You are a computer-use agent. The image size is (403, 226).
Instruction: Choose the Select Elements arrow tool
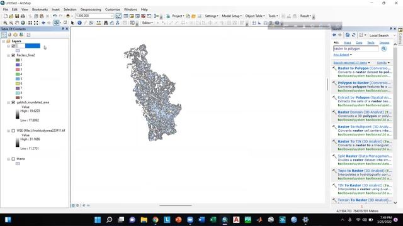72,23
